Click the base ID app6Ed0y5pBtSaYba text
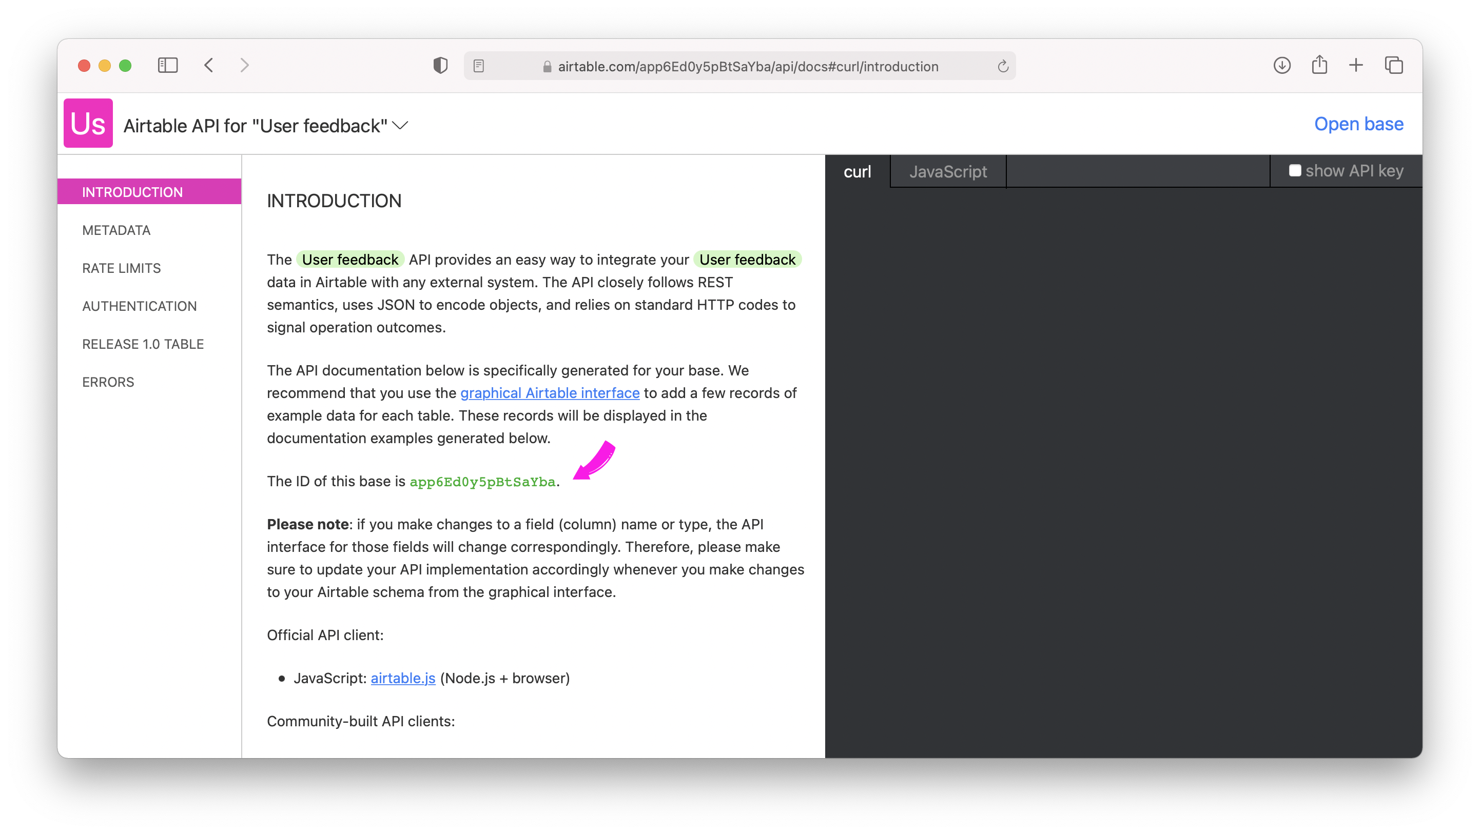 [482, 482]
